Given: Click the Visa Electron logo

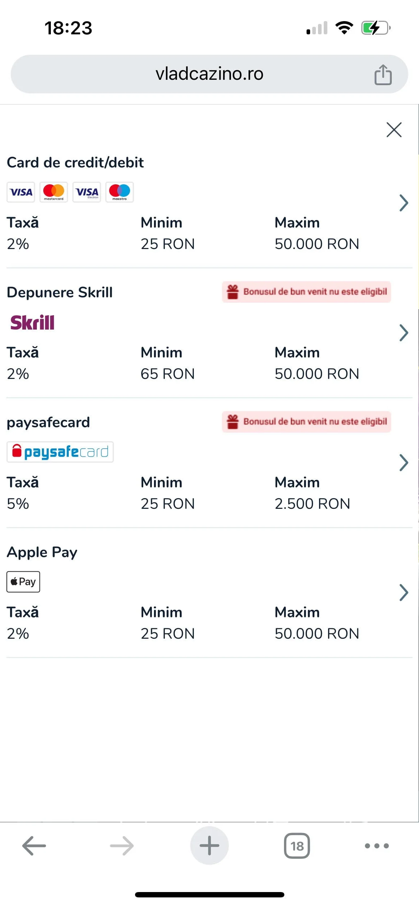Looking at the screenshot, I should [x=87, y=192].
